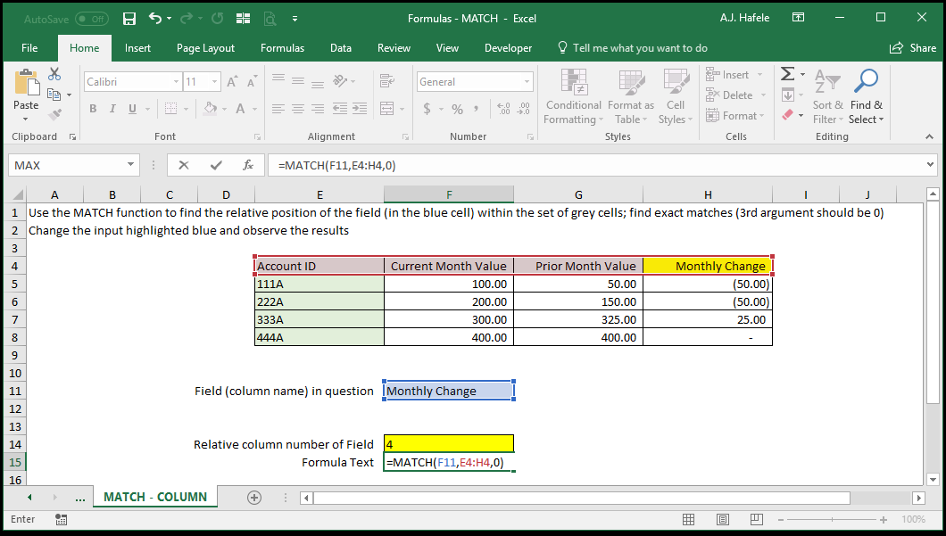
Task: Switch to the Insert ribbon tab
Action: coord(137,48)
